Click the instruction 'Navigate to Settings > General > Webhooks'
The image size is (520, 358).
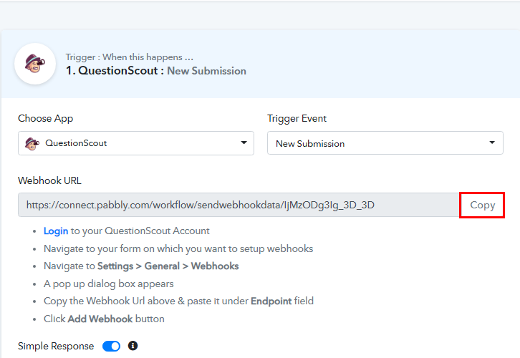(141, 266)
